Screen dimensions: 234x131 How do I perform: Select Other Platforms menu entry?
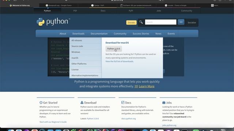[86, 64]
